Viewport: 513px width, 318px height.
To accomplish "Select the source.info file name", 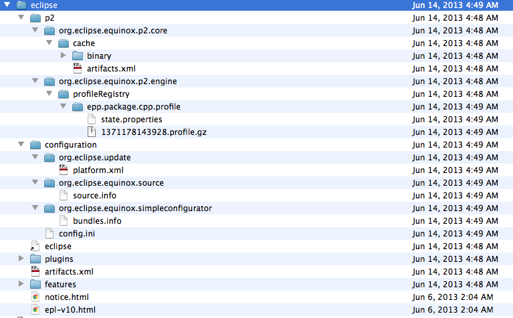I will pos(94,196).
